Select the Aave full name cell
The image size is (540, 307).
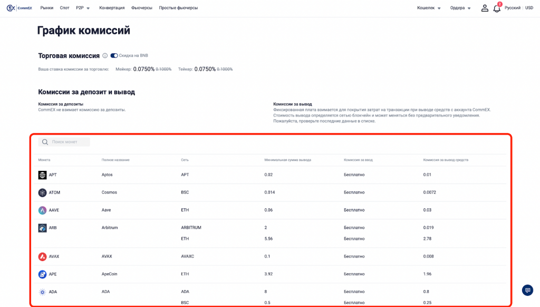(106, 210)
